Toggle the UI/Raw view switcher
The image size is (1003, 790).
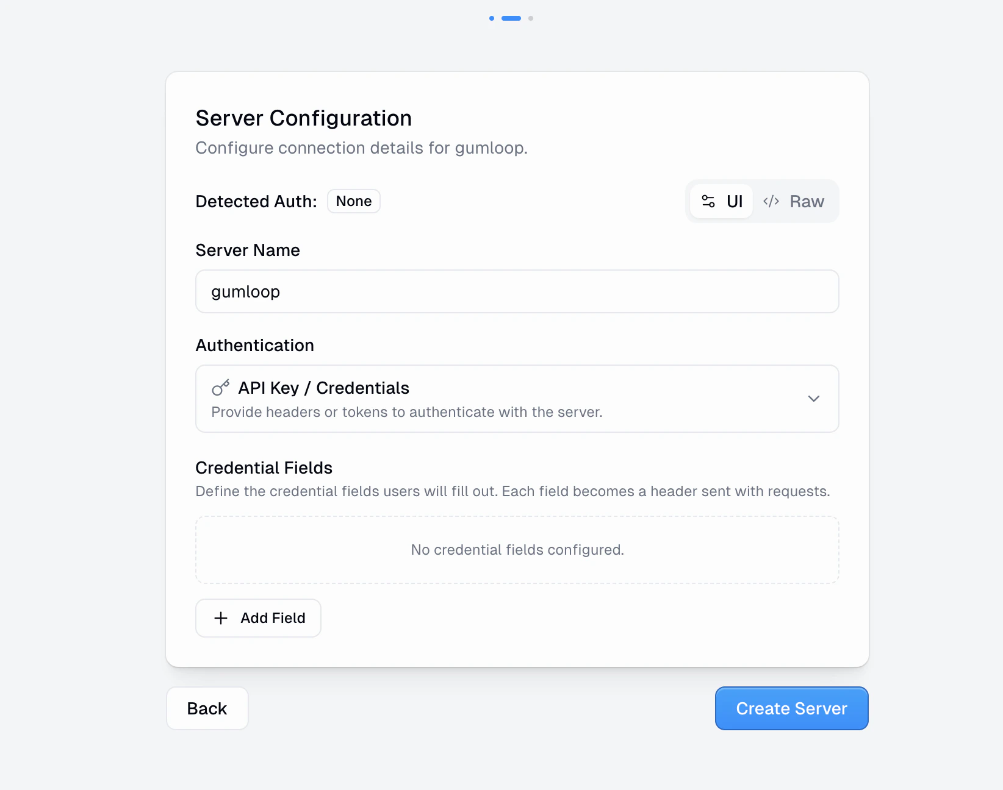[762, 201]
